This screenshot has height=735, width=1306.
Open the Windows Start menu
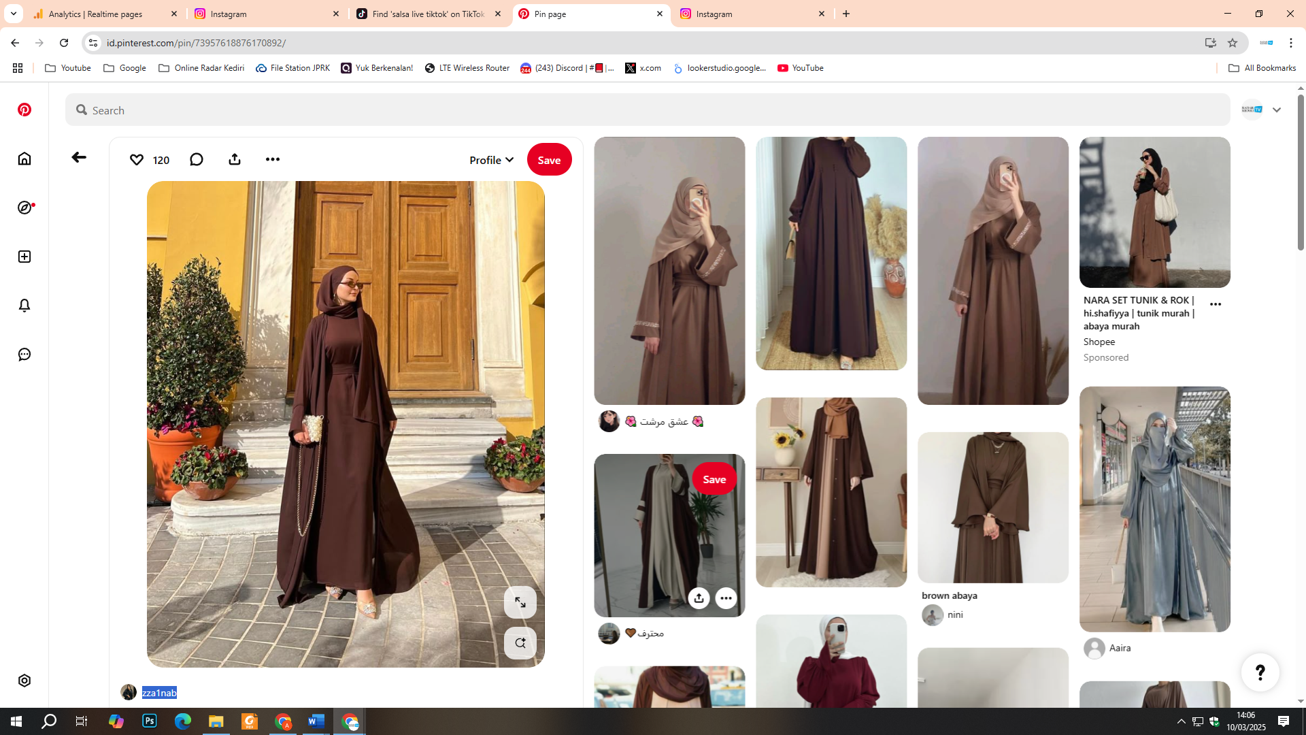pos(16,721)
